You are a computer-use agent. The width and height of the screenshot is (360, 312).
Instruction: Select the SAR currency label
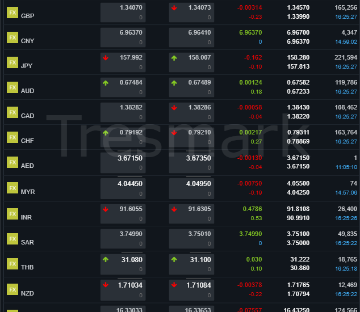(27, 242)
